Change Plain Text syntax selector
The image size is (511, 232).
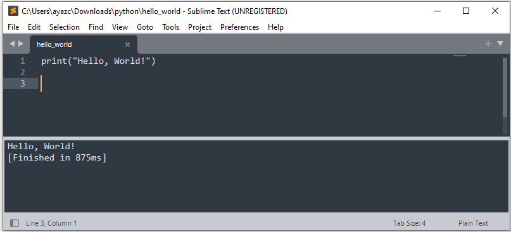(473, 223)
